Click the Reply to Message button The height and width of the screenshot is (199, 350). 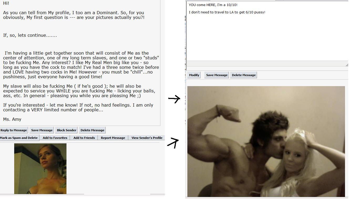pyautogui.click(x=13, y=130)
